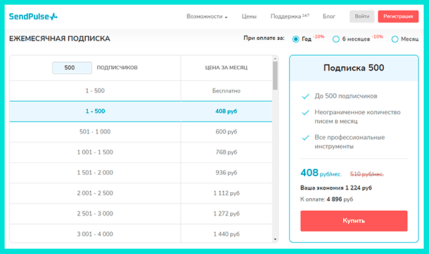Go to the Блог section
The image size is (429, 254).
[x=329, y=17]
